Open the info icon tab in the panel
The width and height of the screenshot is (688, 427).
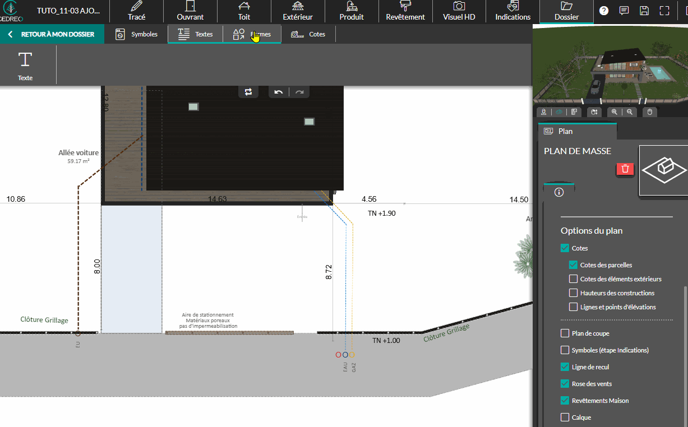tap(559, 192)
